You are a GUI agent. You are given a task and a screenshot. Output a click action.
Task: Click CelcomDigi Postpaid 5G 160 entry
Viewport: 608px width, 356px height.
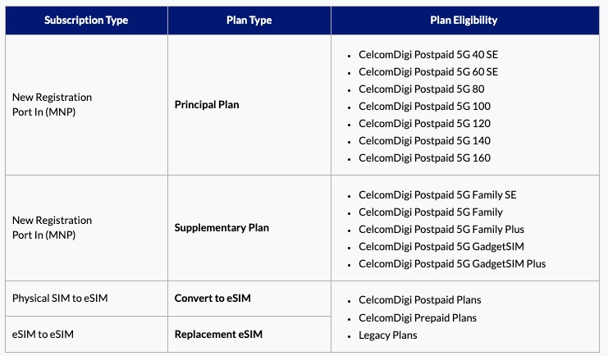tap(423, 157)
